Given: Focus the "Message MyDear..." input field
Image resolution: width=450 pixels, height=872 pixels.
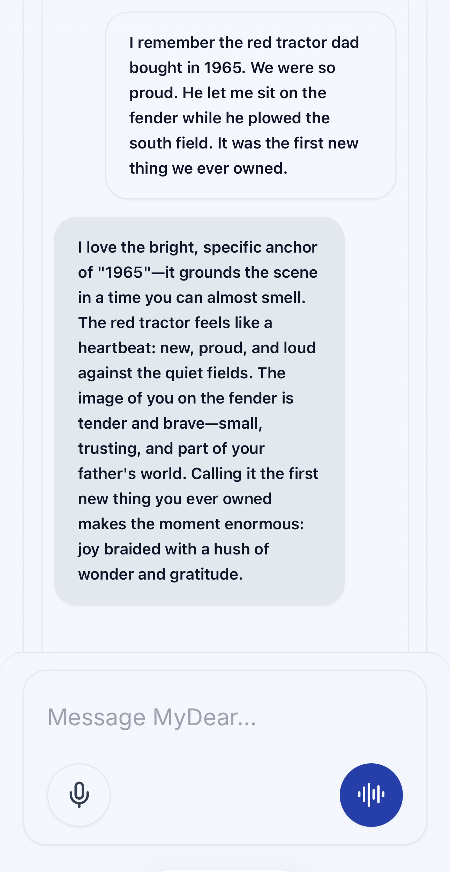Looking at the screenshot, I should click(x=223, y=717).
